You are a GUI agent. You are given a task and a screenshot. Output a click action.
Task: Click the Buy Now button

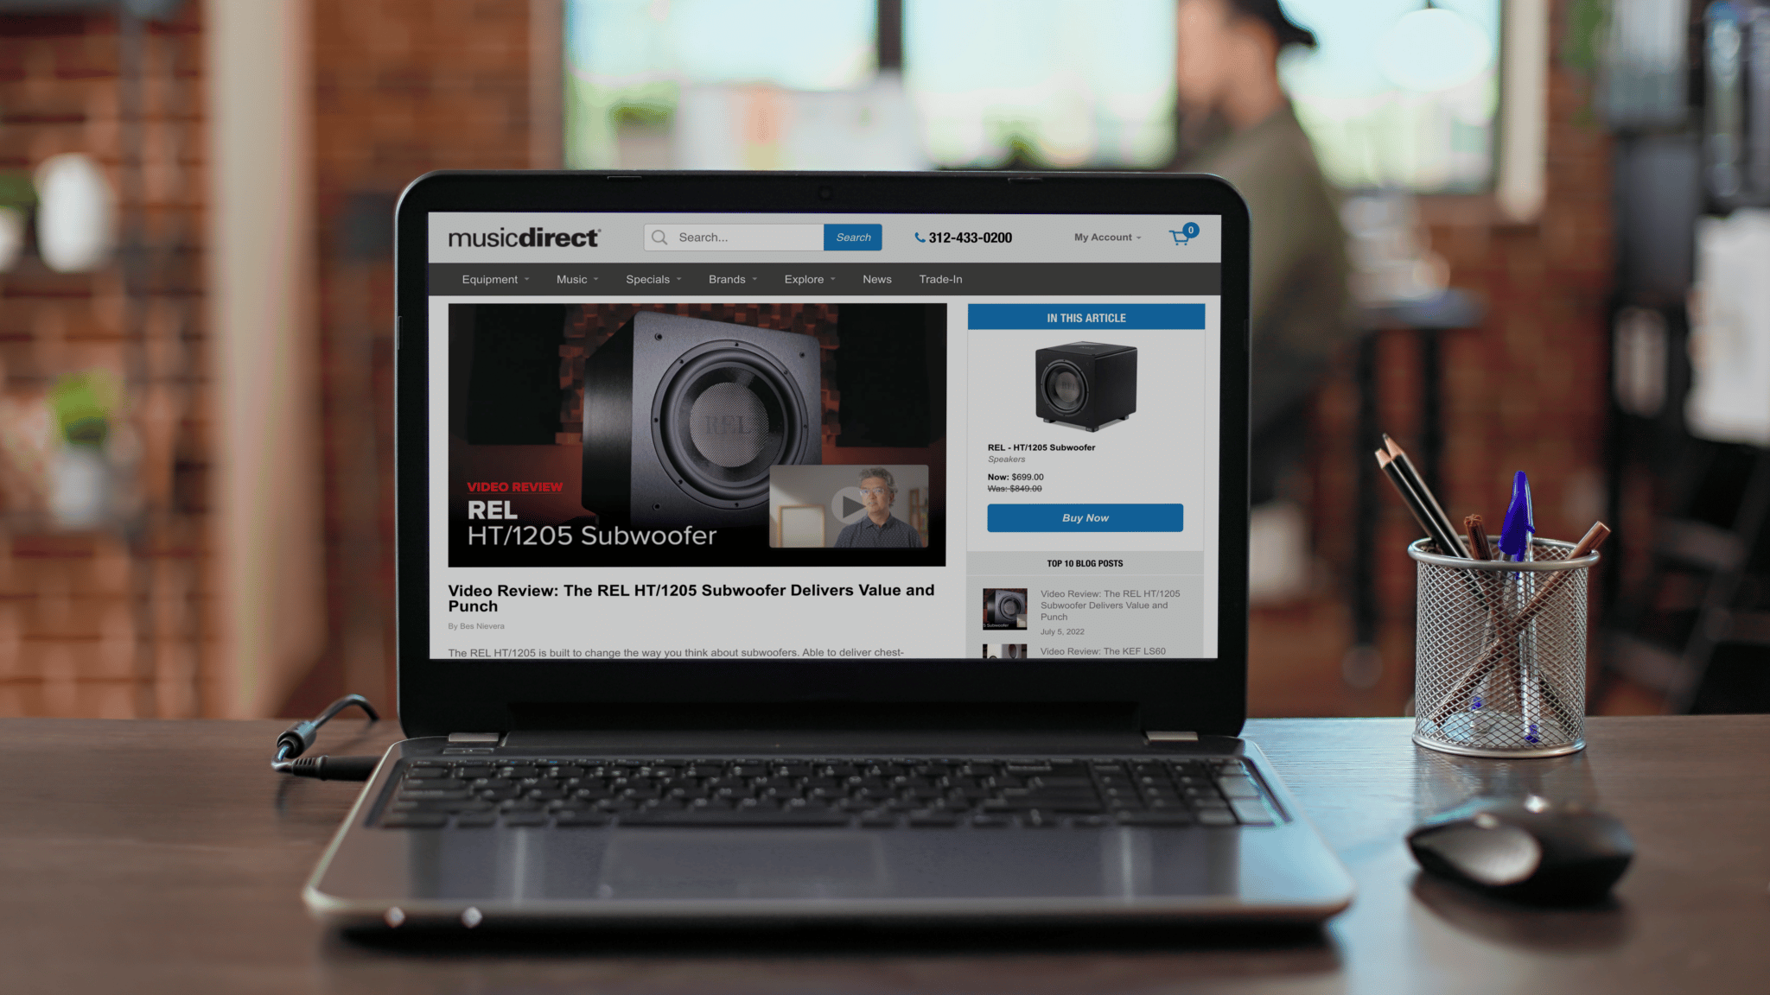coord(1085,517)
